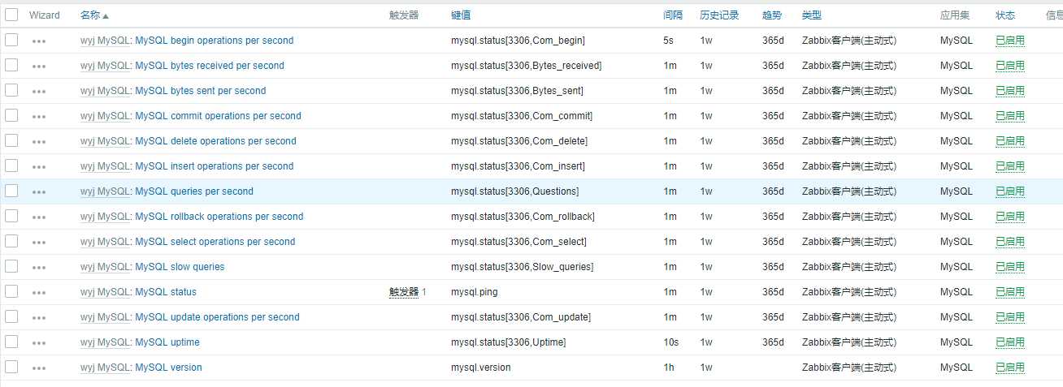Open MySQL bytes sent per second item
1063x387 pixels.
point(201,91)
